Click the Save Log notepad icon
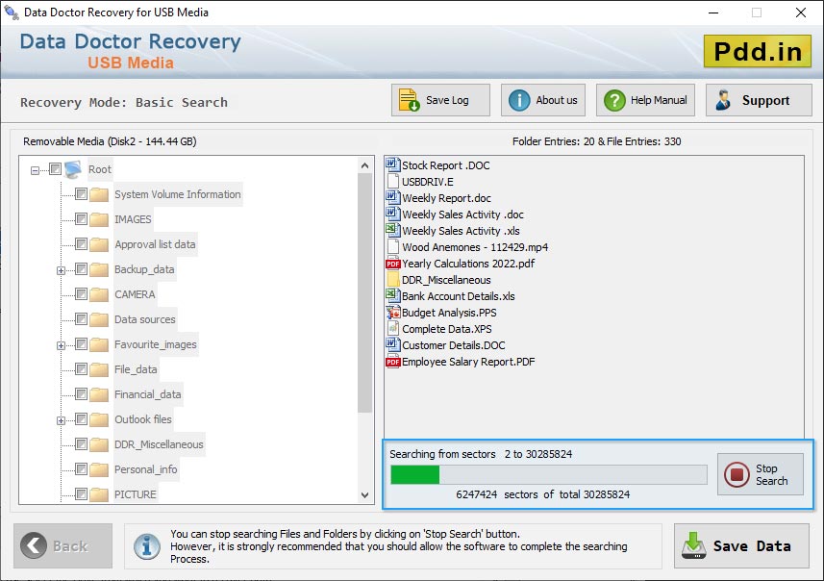The width and height of the screenshot is (824, 581). [409, 100]
